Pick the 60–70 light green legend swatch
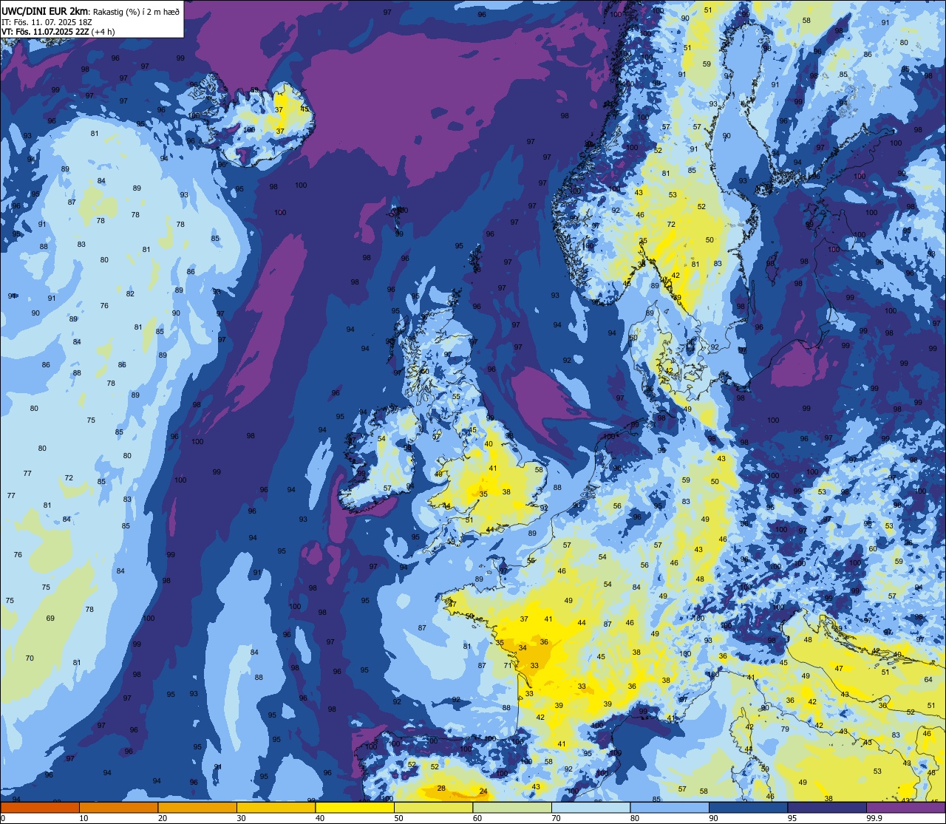This screenshot has height=824, width=946. tap(512, 807)
